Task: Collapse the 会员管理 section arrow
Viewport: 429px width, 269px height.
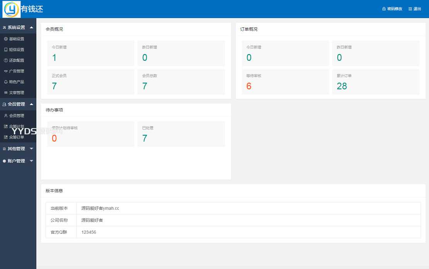Action: point(31,104)
